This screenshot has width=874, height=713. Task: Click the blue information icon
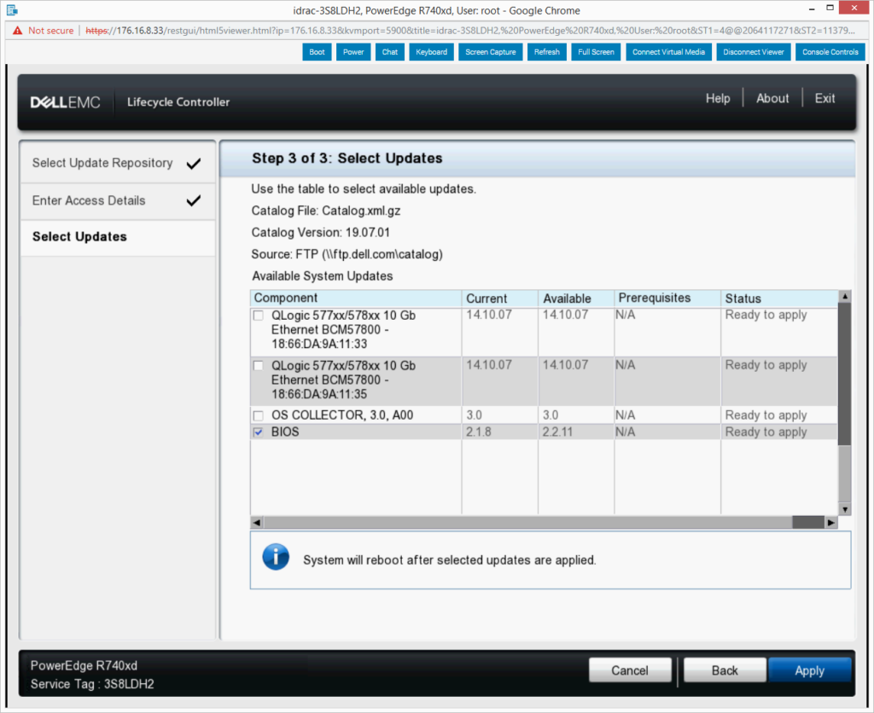276,556
